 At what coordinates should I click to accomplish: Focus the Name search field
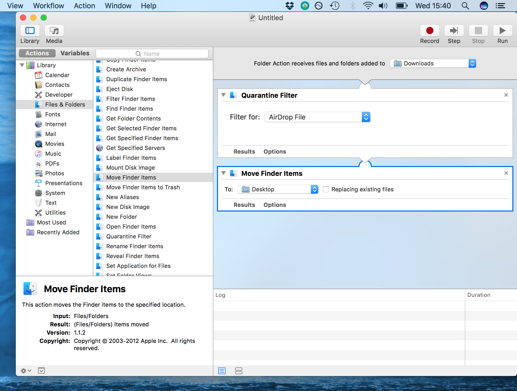point(152,54)
